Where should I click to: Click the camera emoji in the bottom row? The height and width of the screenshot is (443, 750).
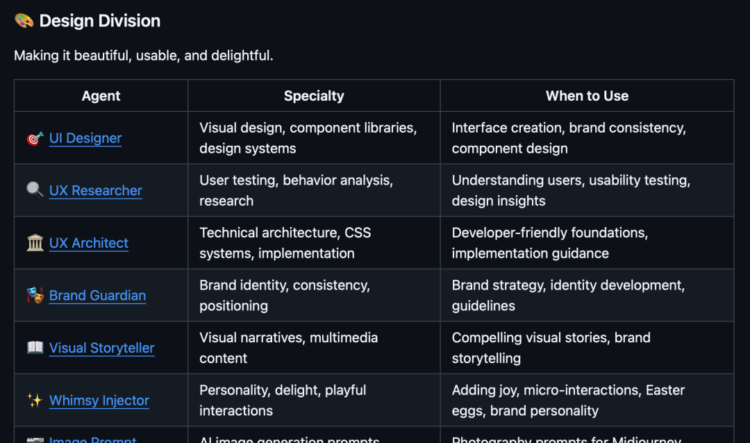coord(35,440)
